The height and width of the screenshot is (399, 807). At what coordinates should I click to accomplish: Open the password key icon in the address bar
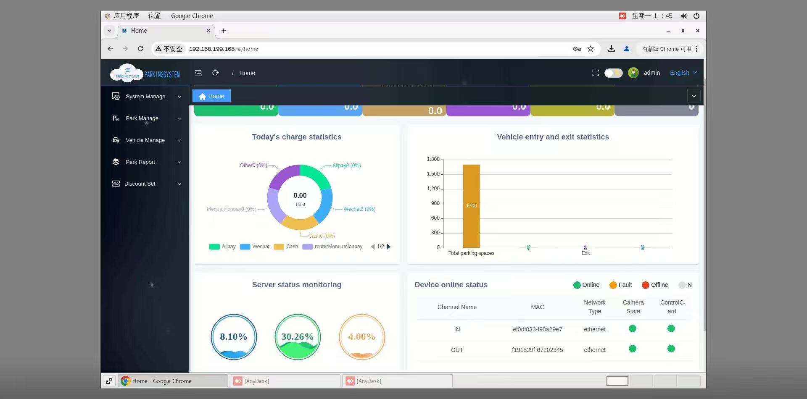[577, 49]
